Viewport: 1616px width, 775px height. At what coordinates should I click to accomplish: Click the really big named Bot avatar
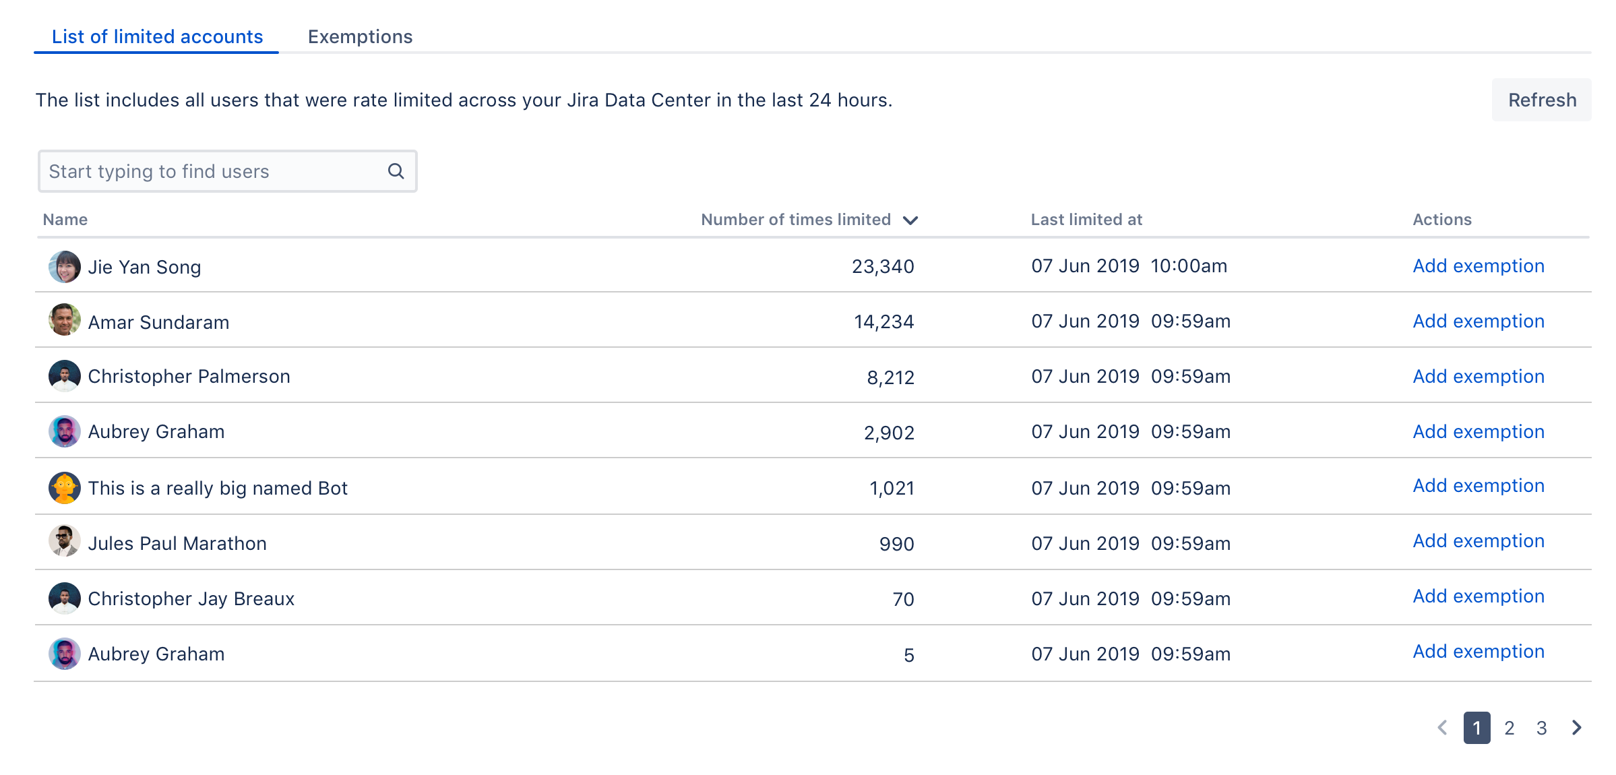coord(65,488)
